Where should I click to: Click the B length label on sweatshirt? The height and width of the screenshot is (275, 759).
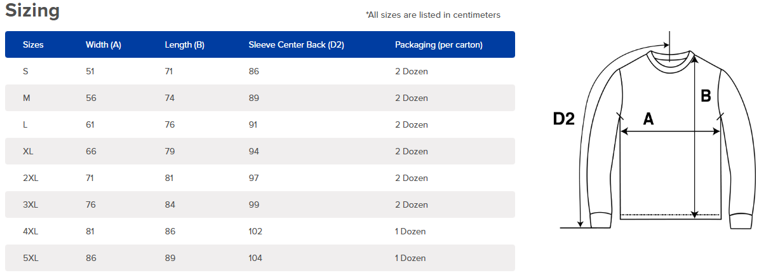point(706,97)
